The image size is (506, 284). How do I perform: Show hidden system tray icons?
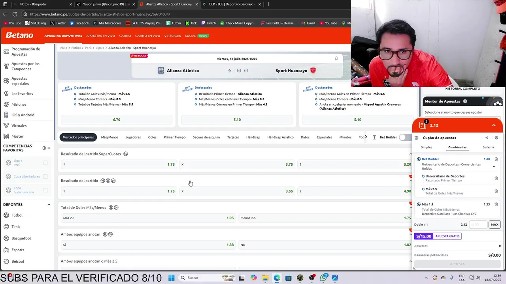[x=426, y=278]
